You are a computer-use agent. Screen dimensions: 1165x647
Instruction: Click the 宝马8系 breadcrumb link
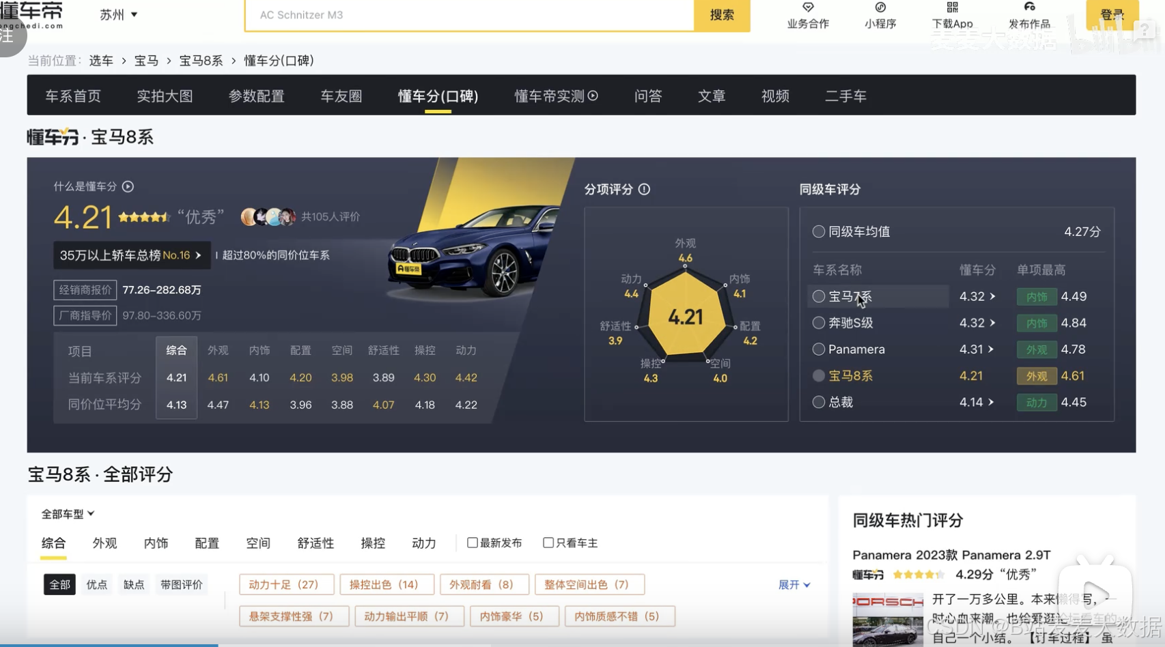click(x=201, y=61)
